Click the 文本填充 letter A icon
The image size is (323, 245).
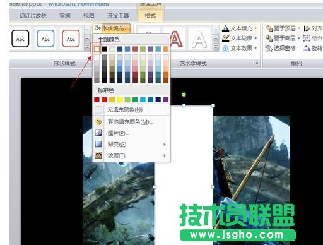click(225, 28)
